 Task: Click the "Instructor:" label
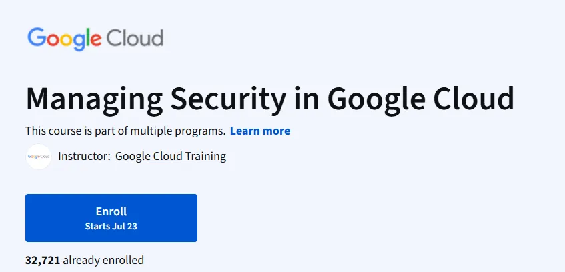[84, 157]
